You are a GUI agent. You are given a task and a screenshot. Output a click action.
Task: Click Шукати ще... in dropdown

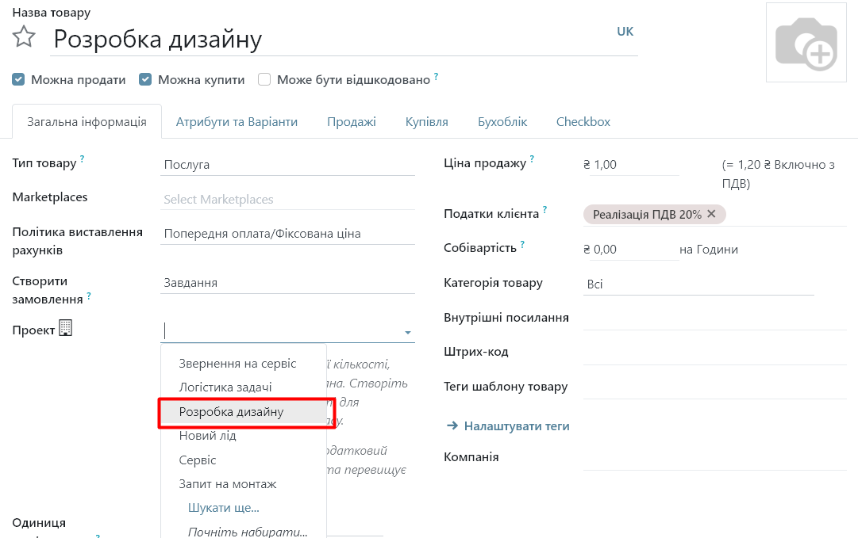[223, 508]
